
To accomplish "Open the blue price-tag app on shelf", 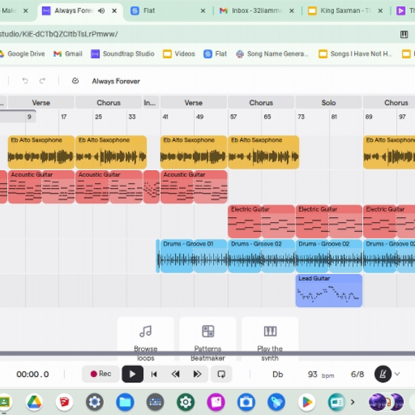I will point(276,402).
